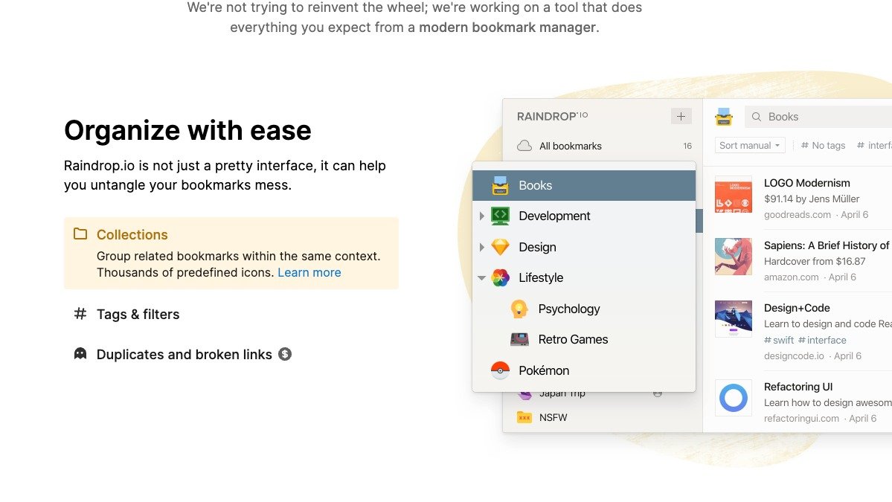
Task: Click the Lifestyle colorful flower icon
Action: coord(500,277)
